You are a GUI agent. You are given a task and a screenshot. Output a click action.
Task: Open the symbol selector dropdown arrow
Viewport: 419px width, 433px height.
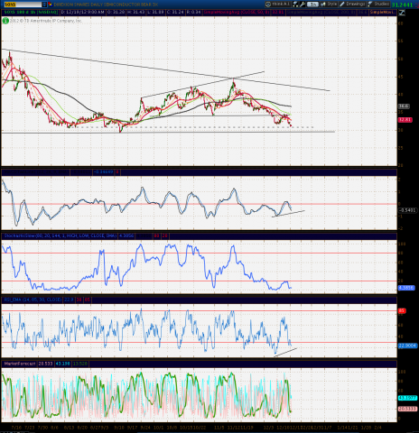(x=44, y=5)
